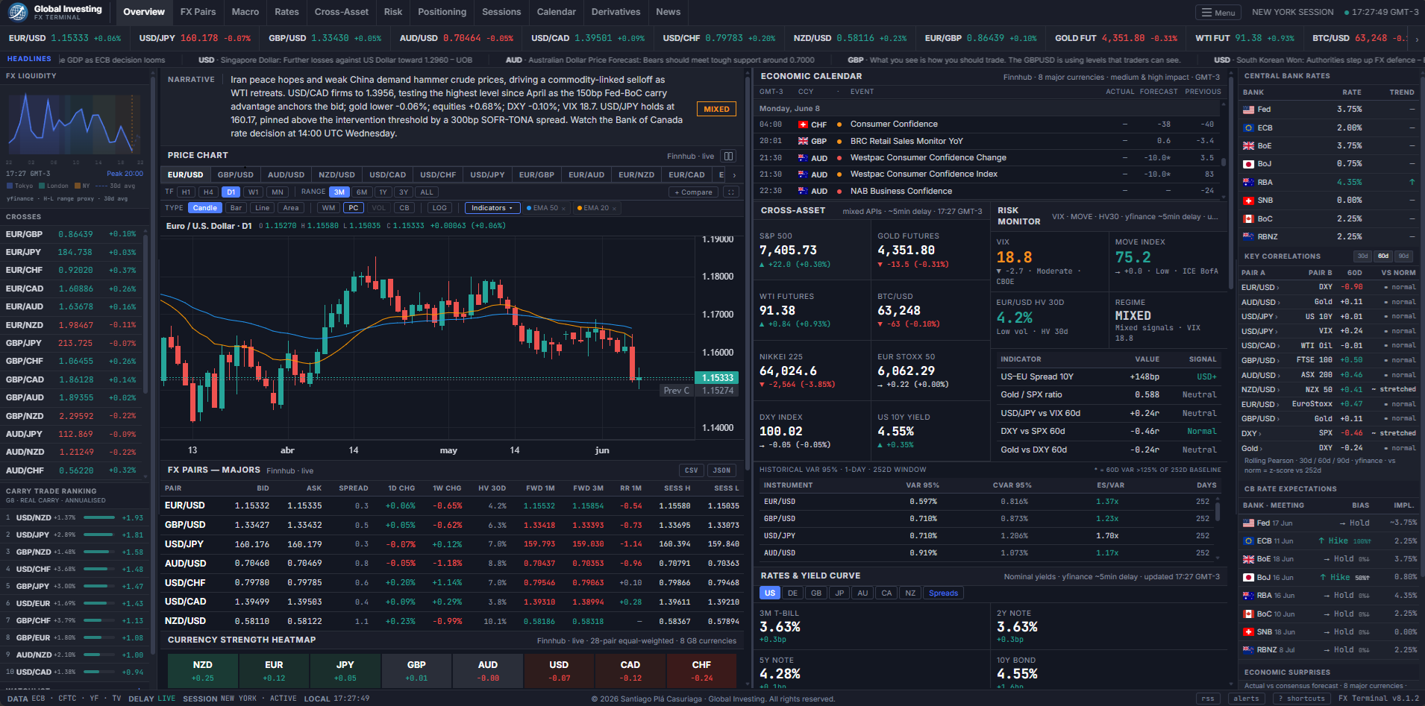Click the red impact dot for NAB Business Confidence
Image resolution: width=1425 pixels, height=706 pixels.
tap(840, 192)
